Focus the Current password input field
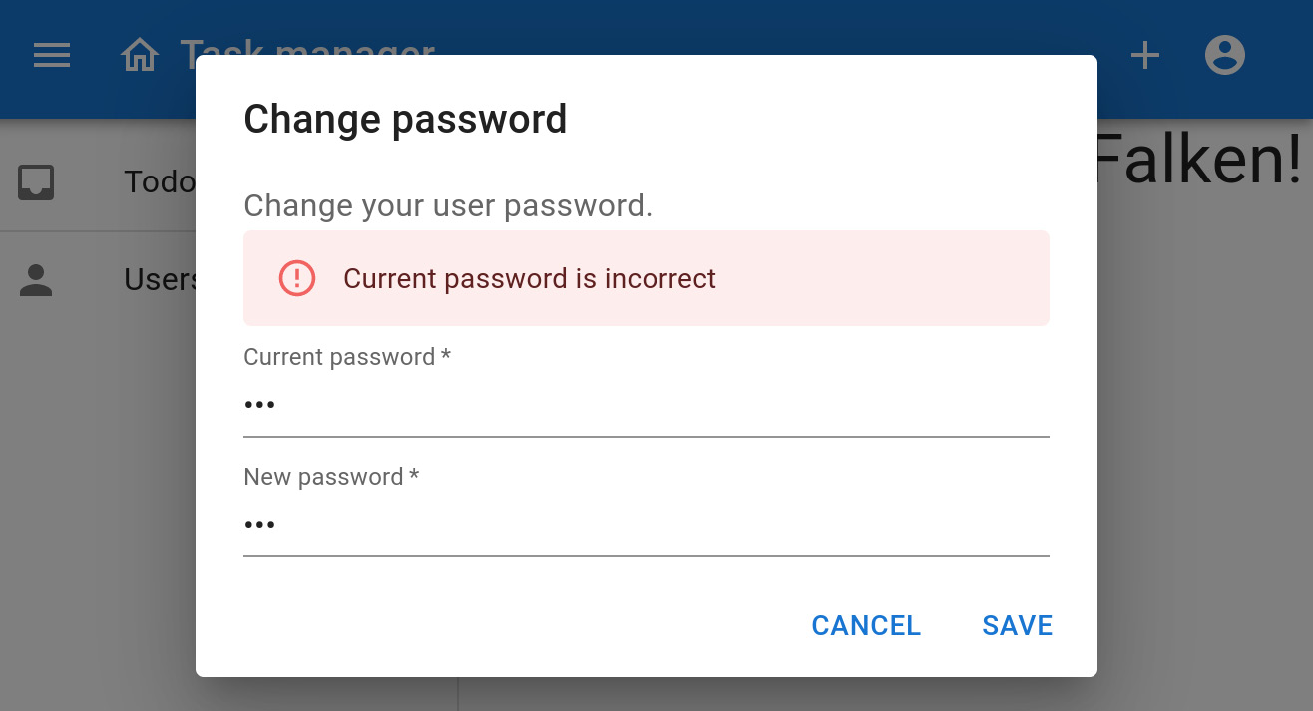 point(646,404)
